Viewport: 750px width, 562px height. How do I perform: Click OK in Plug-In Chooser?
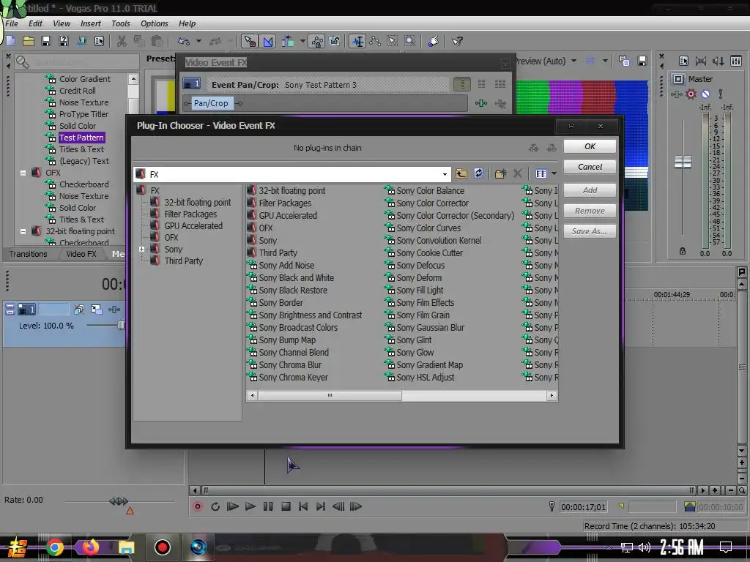pos(590,146)
